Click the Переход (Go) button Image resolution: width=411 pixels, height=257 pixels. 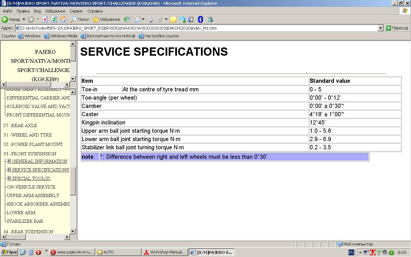tap(397, 28)
